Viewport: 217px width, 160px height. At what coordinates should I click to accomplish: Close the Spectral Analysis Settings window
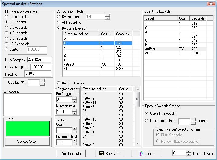pyautogui.click(x=211, y=4)
